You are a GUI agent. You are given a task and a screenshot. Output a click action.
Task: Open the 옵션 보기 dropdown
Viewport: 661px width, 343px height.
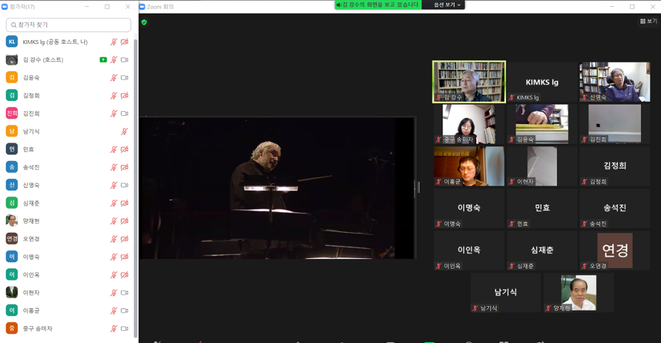click(x=447, y=5)
